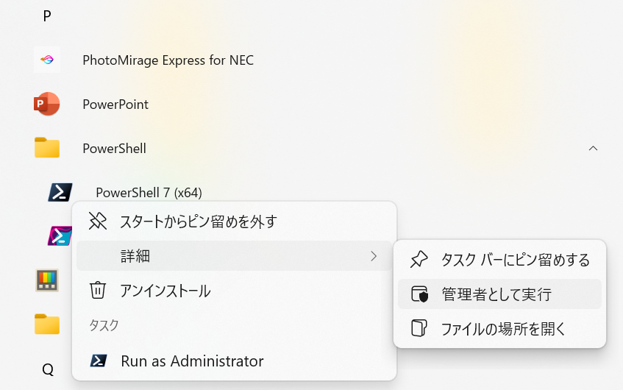This screenshot has width=623, height=390.
Task: Collapse the PowerShell folder using its chevron
Action: coord(593,149)
